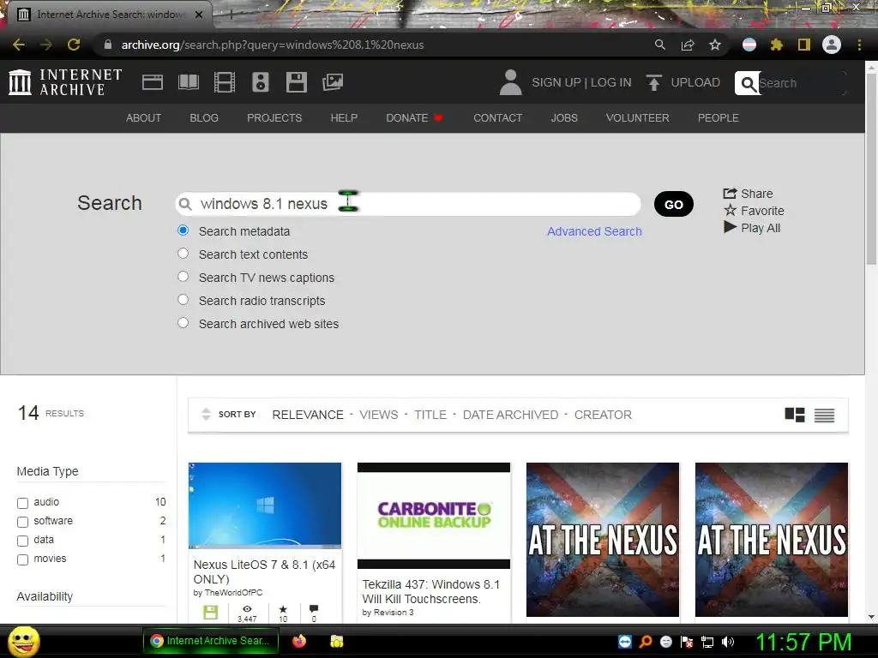878x658 pixels.
Task: Bookmark this page with the star icon
Action: point(715,45)
